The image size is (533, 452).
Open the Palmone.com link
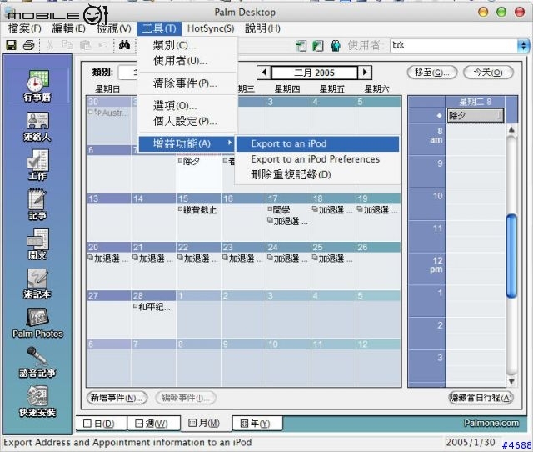click(491, 423)
